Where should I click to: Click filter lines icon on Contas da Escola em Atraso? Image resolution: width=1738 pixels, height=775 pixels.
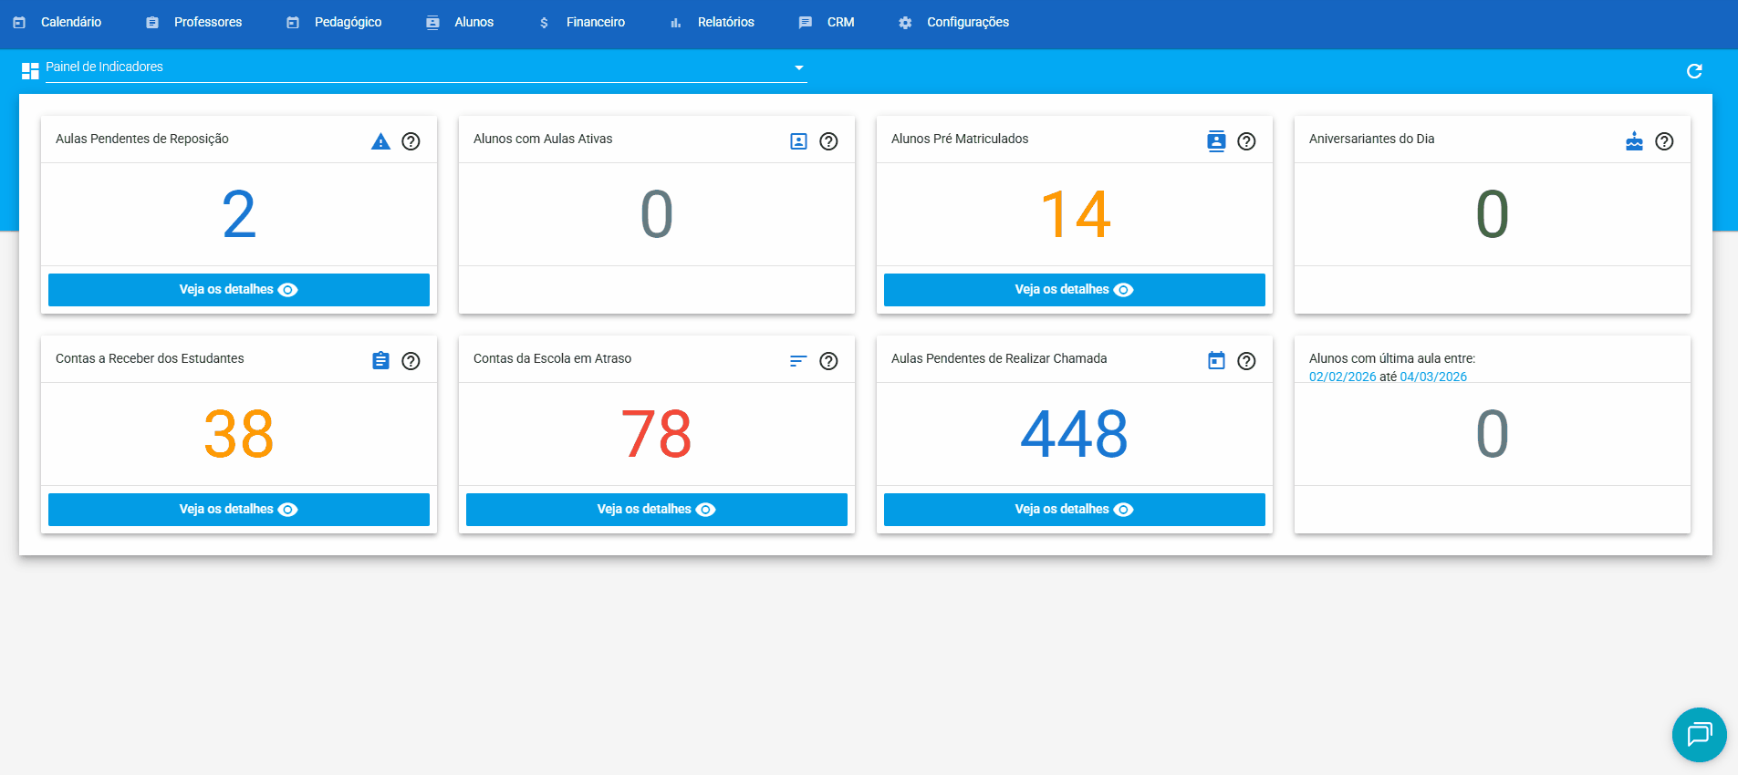pyautogui.click(x=798, y=361)
